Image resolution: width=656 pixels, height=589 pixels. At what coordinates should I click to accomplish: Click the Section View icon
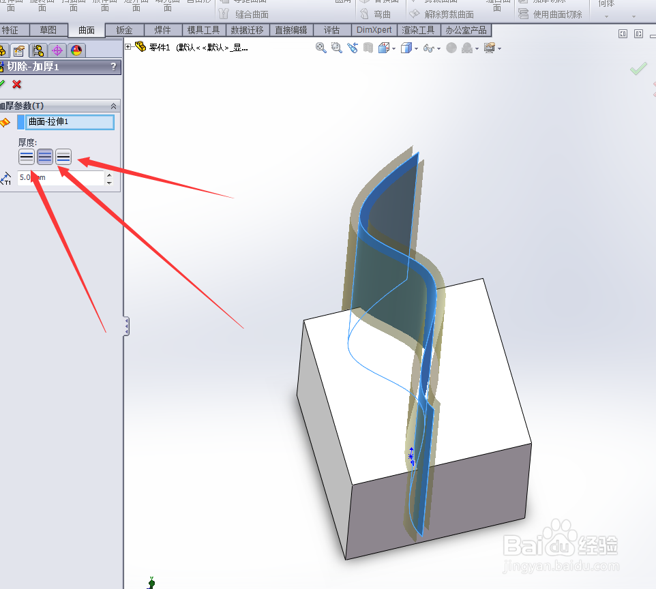[x=368, y=48]
